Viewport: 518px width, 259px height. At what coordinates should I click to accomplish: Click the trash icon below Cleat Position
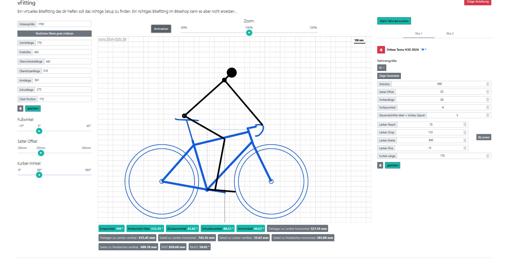point(21,109)
